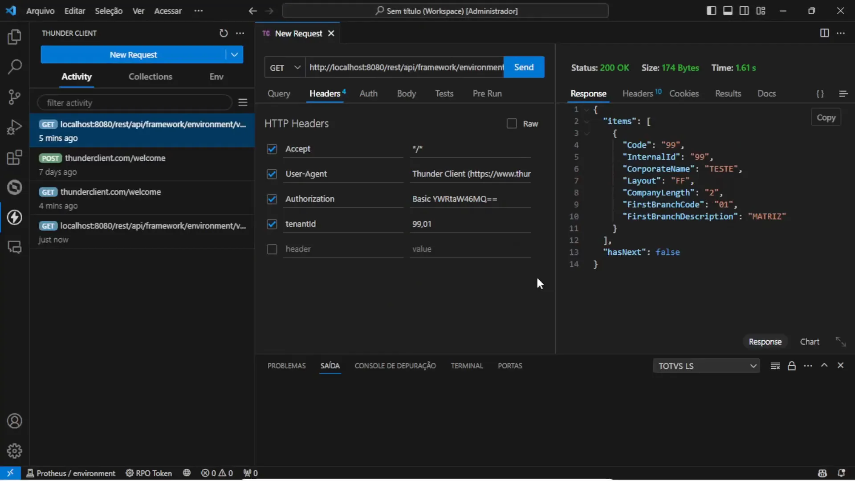Copy the JSON response
The width and height of the screenshot is (855, 481).
826,117
